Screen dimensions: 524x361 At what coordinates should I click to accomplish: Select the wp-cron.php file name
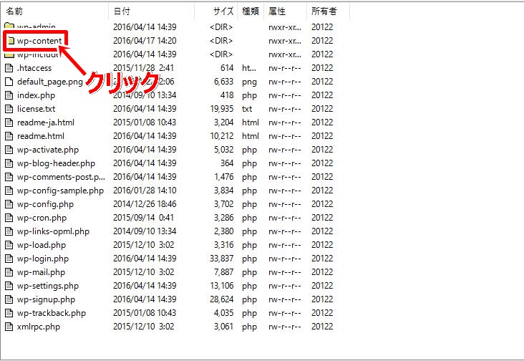point(42,218)
